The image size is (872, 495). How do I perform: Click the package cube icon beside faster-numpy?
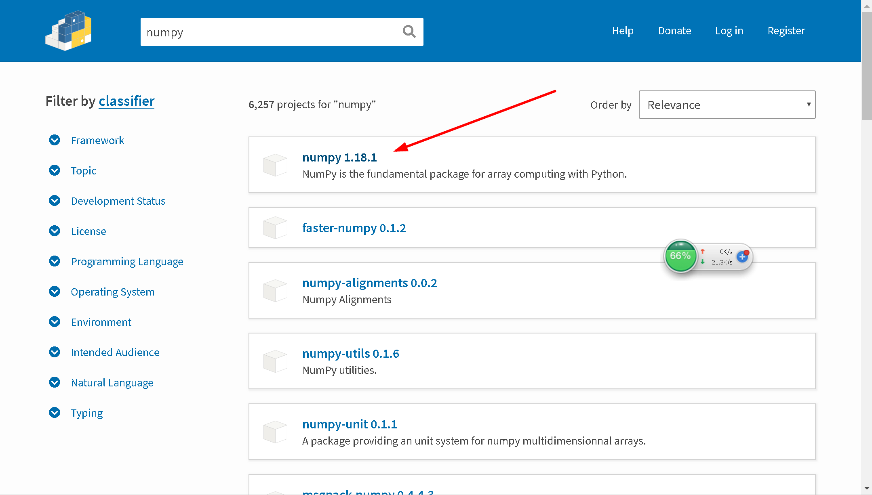pyautogui.click(x=275, y=228)
